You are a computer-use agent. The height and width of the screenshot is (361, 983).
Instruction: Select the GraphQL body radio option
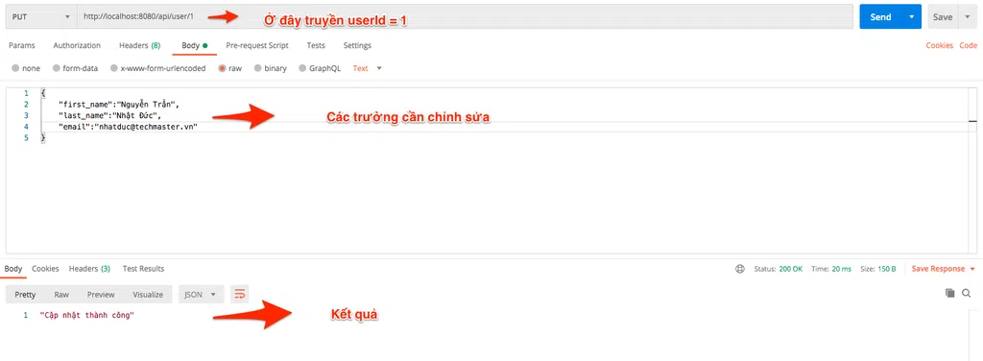point(302,68)
